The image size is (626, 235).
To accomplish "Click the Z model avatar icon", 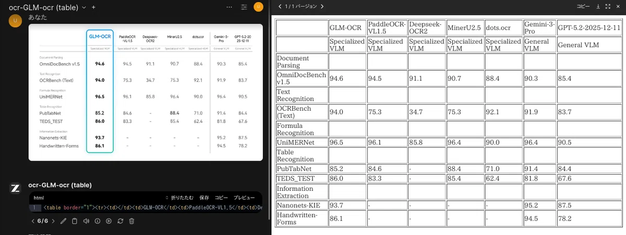I will (16, 189).
